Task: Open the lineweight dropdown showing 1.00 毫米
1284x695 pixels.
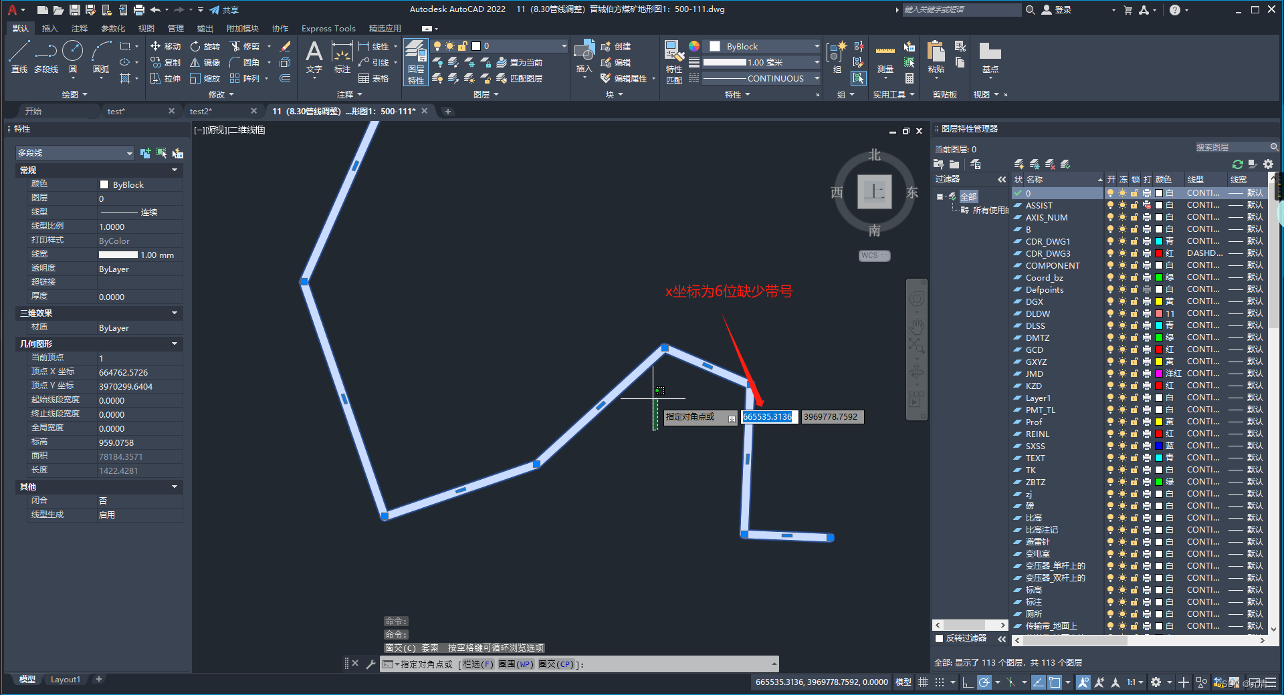Action: pos(762,62)
